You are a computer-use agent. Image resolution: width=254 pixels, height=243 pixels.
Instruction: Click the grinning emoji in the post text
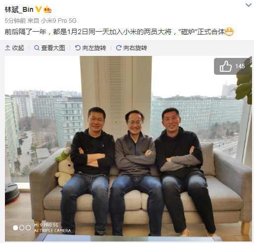[229, 31]
